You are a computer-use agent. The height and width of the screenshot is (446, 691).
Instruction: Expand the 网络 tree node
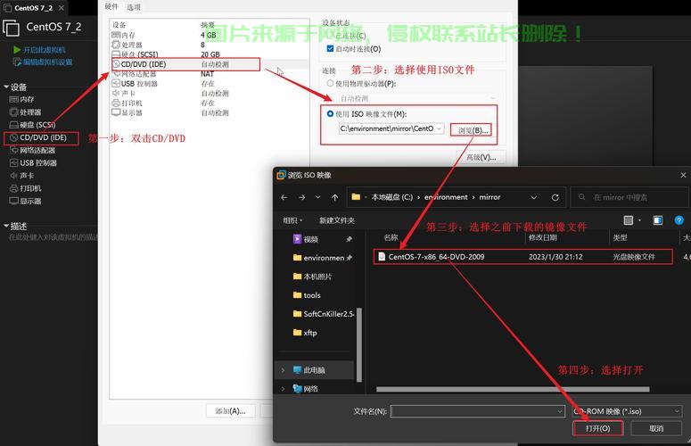tap(283, 389)
